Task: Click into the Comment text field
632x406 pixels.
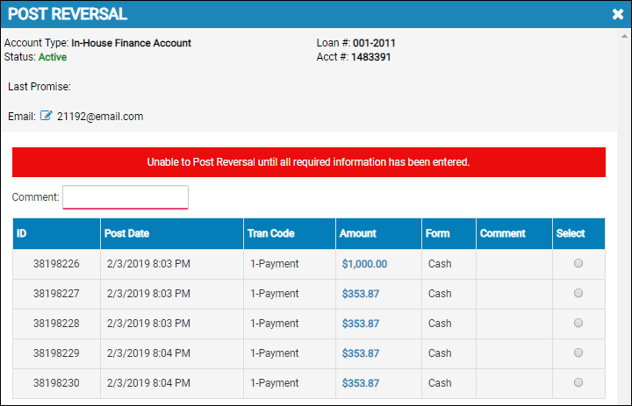Action: point(126,197)
